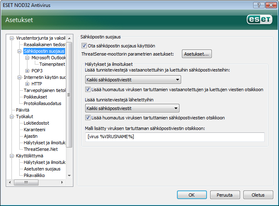Screen dimensions: 279x206
Task: Select HTTP tree item
Action: tap(36, 84)
